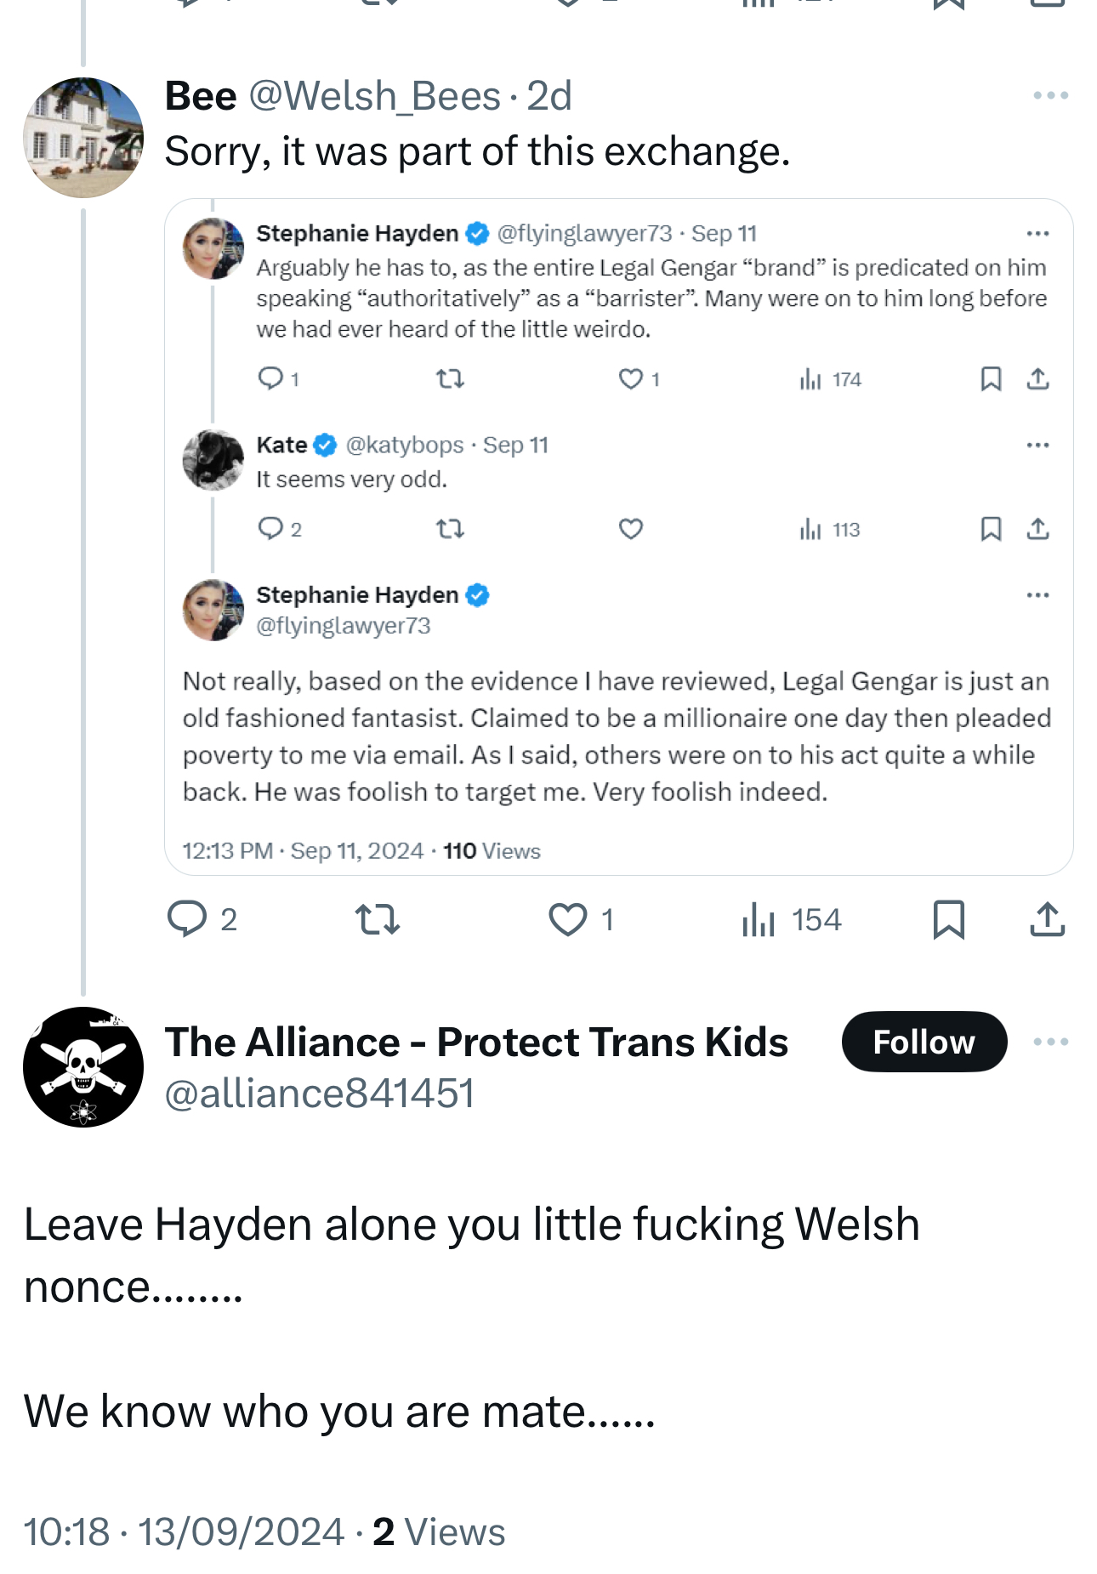More options on Kate's quoted tweet
This screenshot has height=1574, width=1097.
[1037, 445]
